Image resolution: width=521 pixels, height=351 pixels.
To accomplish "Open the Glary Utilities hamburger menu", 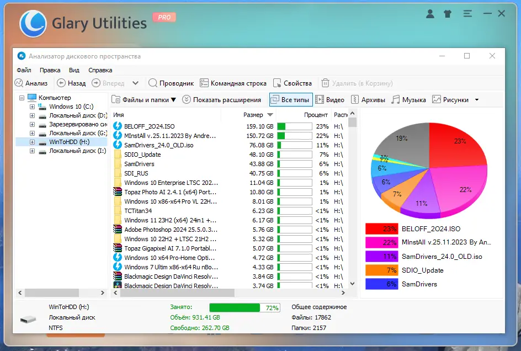I will click(468, 14).
